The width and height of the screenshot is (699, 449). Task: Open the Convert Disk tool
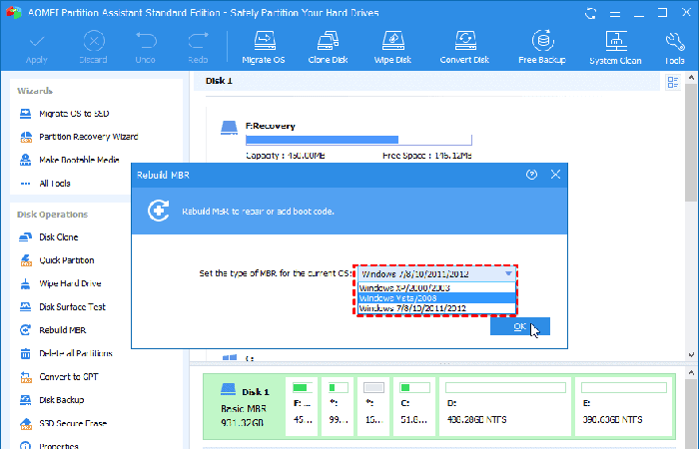(464, 47)
